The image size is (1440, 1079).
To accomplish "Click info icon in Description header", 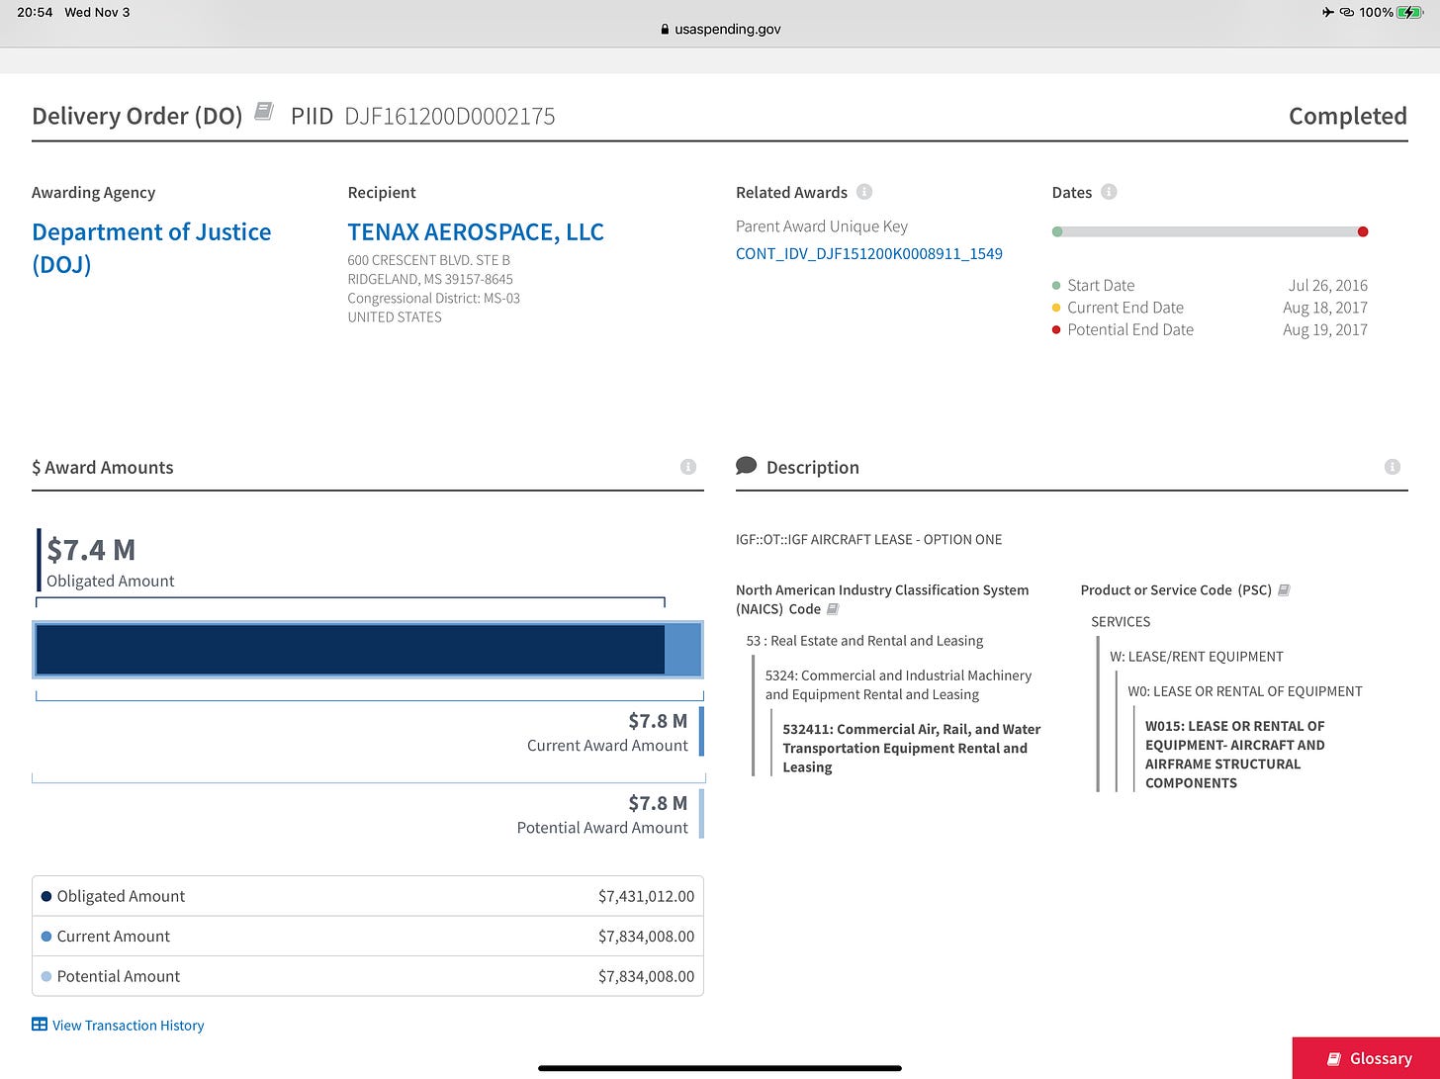I will 1393,467.
